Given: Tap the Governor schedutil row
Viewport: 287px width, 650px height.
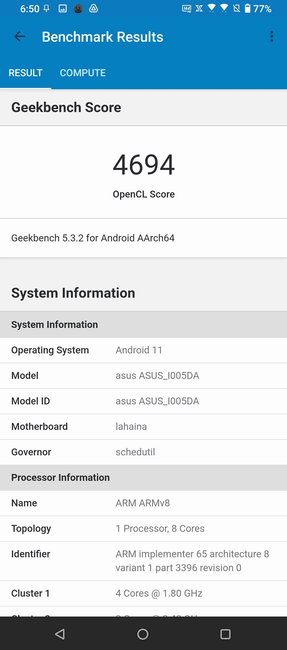Looking at the screenshot, I should point(143,452).
